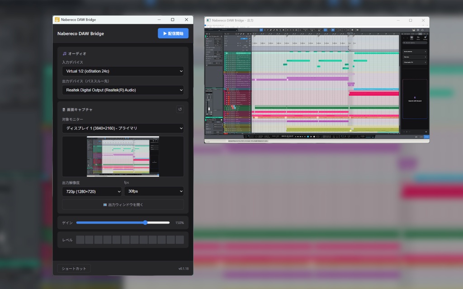This screenshot has height=289, width=463.
Task: Click the v0.1.18 version text
Action: click(x=184, y=269)
